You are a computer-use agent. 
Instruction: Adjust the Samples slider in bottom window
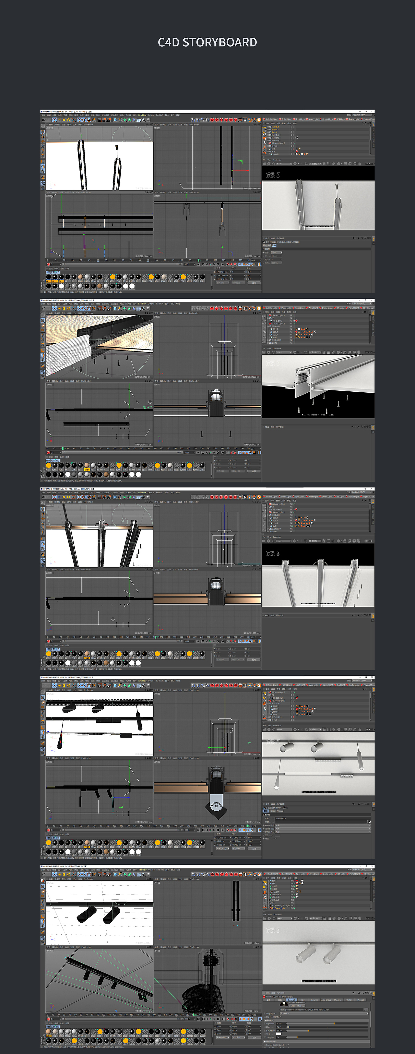coord(327,1038)
